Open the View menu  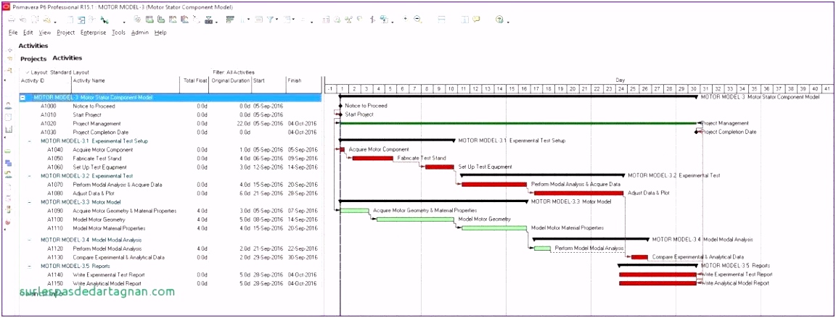point(45,33)
